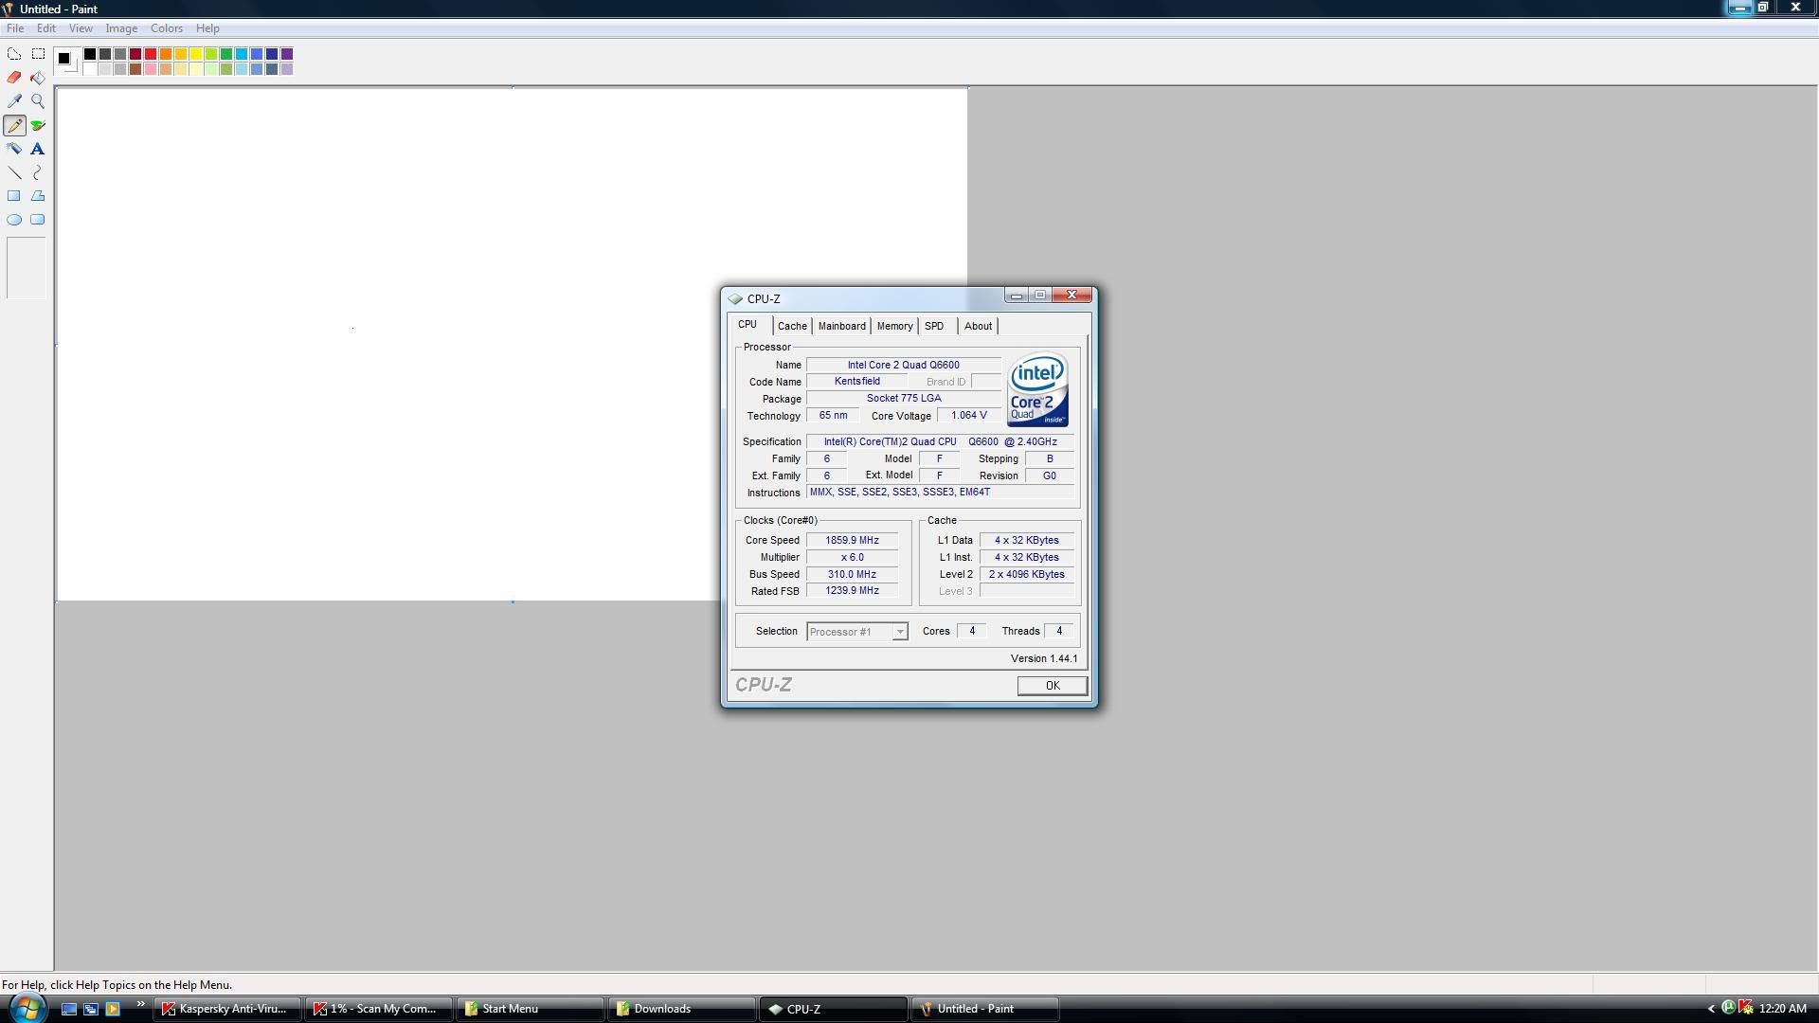Choose the Curve tool
The image size is (1819, 1023).
pos(38,172)
